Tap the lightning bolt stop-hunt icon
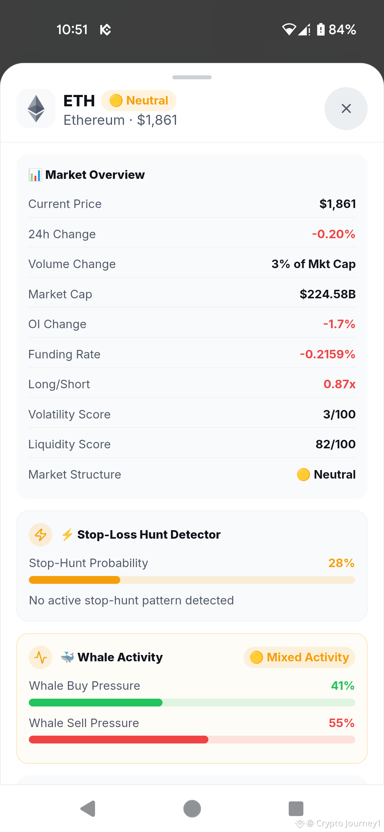Screen dimensions: 384x832 click(x=41, y=535)
